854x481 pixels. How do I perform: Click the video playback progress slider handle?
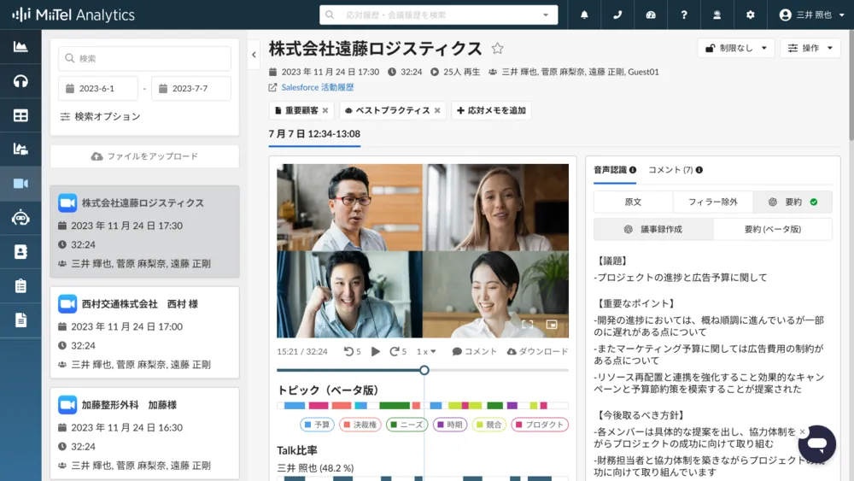pyautogui.click(x=424, y=370)
